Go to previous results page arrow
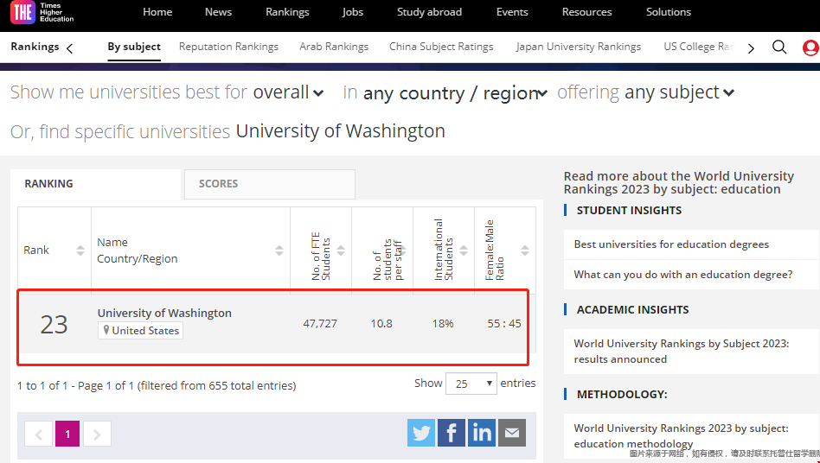 click(38, 434)
